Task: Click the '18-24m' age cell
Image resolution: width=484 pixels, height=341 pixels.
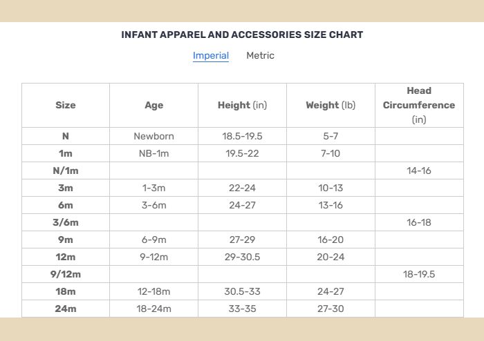Action: click(x=153, y=309)
